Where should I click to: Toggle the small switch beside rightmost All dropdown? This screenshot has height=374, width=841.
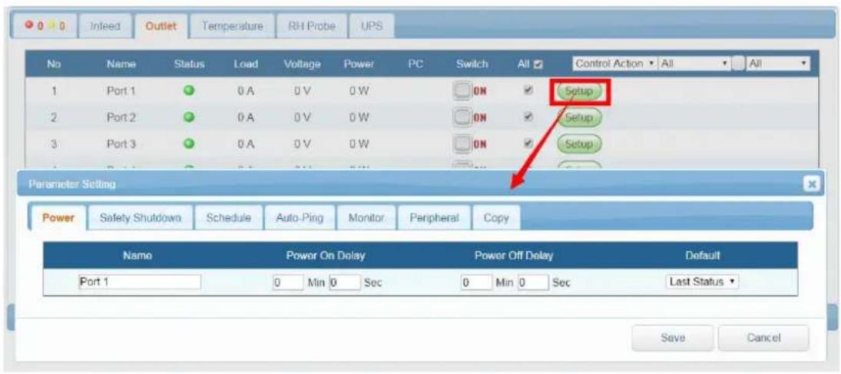click(x=739, y=63)
